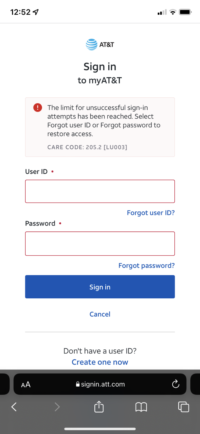Tap the padlock icon in the address bar
Image resolution: width=200 pixels, height=434 pixels.
[77, 384]
